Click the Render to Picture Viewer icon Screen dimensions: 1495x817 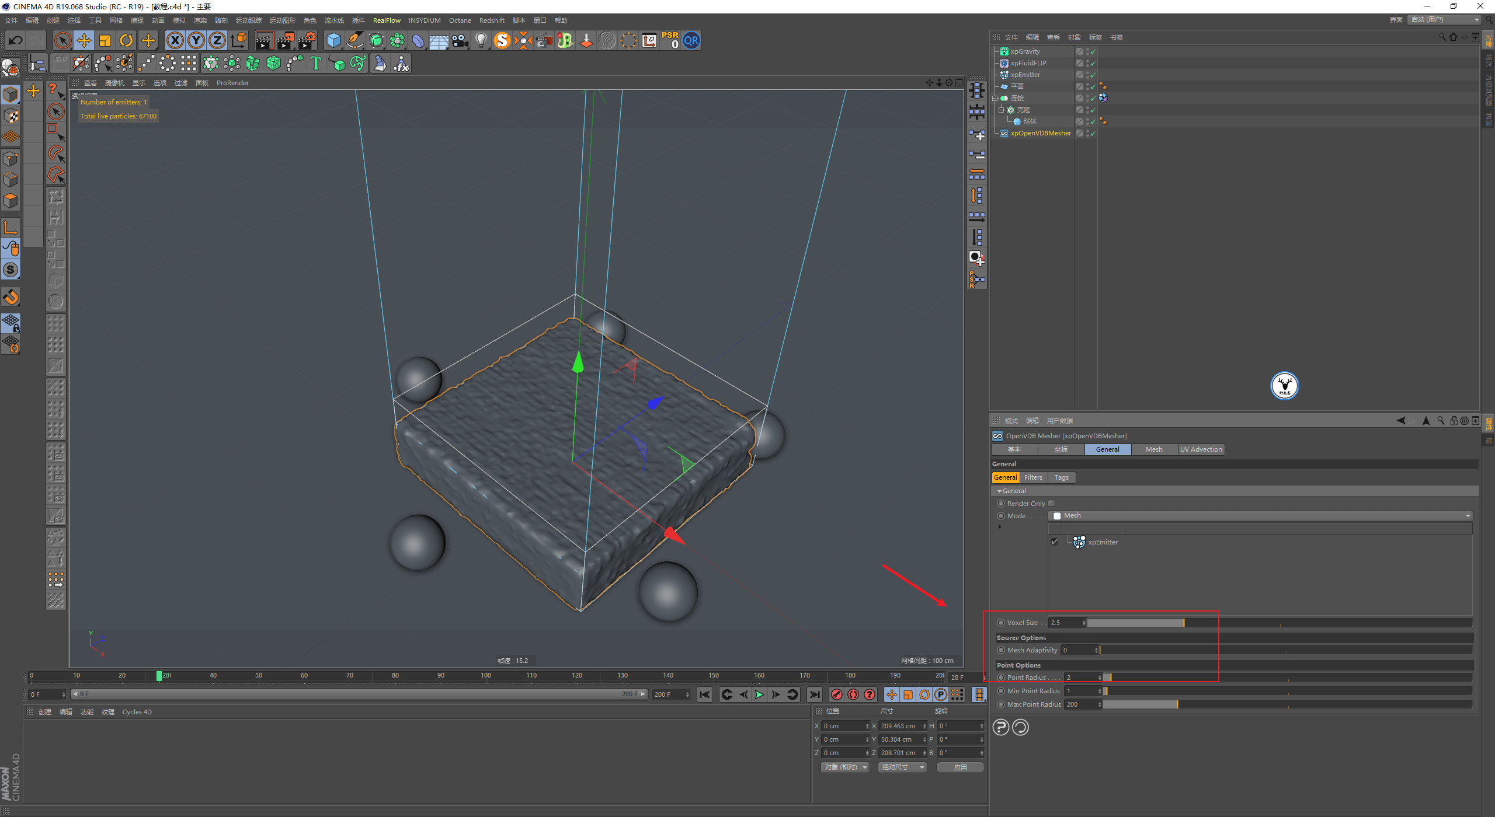coord(286,40)
